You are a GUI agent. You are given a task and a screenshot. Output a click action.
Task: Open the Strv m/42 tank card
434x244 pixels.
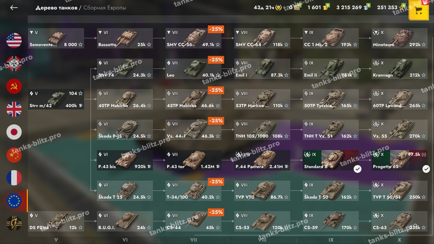click(56, 99)
